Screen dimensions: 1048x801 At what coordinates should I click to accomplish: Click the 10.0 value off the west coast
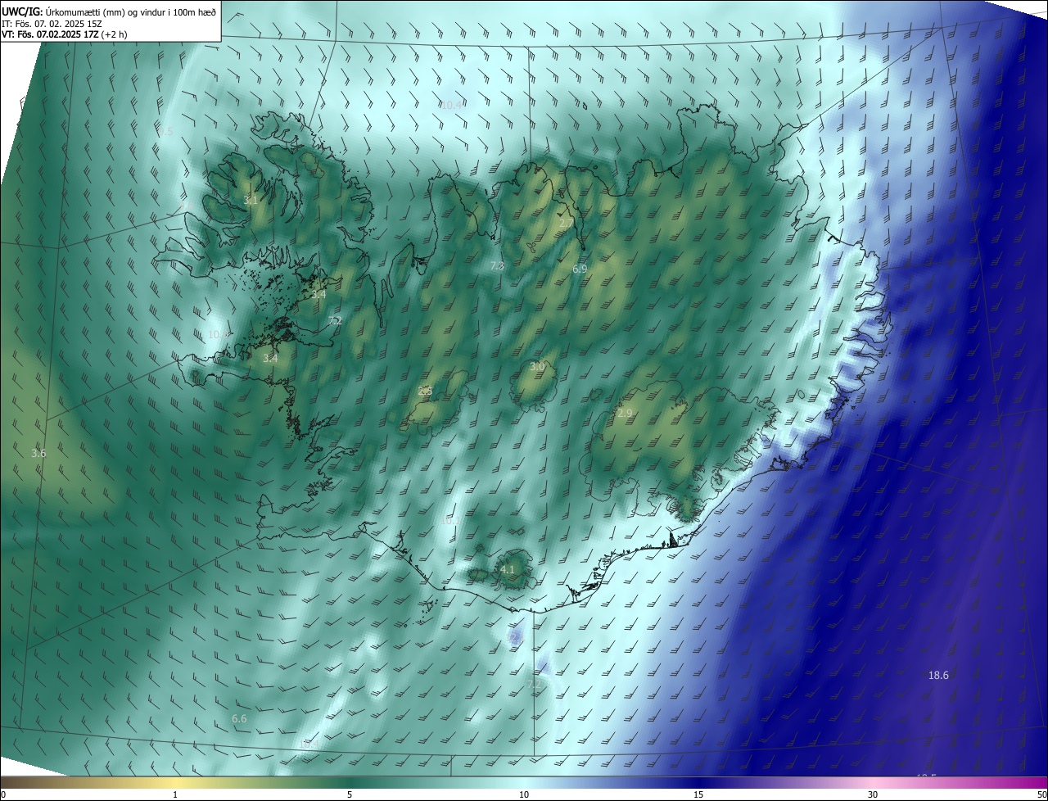pyautogui.click(x=217, y=335)
